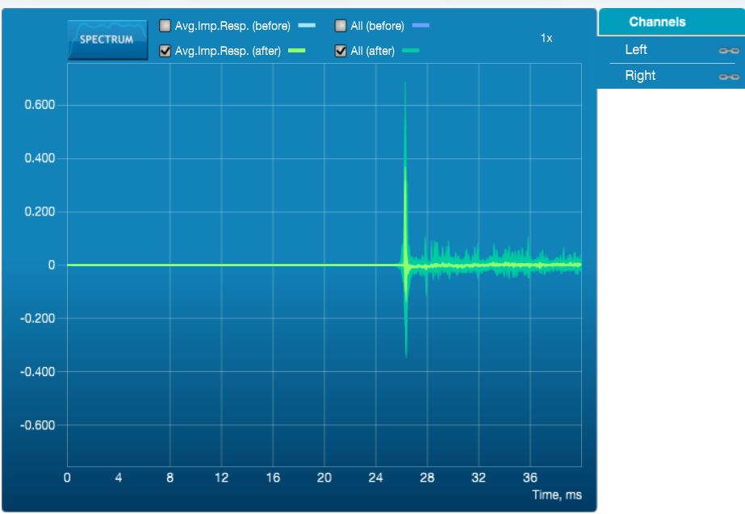Select the Left channel

coord(636,49)
